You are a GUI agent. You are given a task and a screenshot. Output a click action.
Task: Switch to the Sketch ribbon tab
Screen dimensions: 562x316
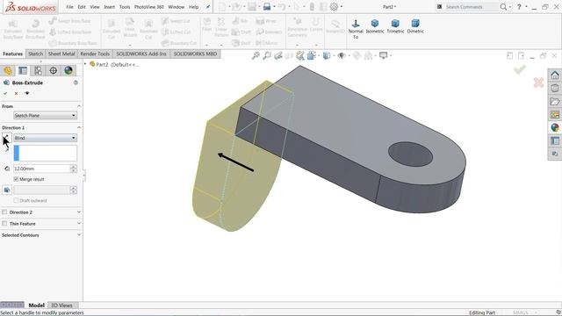pos(35,54)
